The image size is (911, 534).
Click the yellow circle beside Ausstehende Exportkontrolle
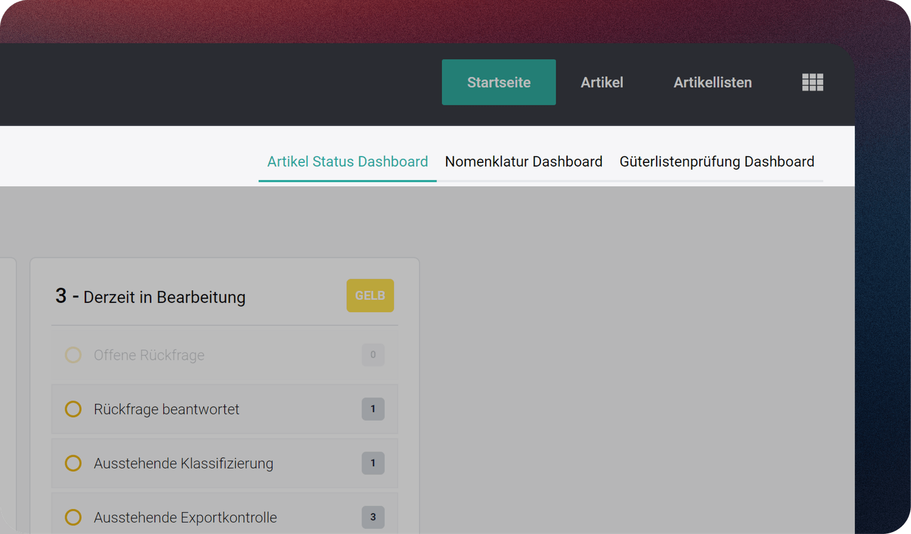[73, 517]
